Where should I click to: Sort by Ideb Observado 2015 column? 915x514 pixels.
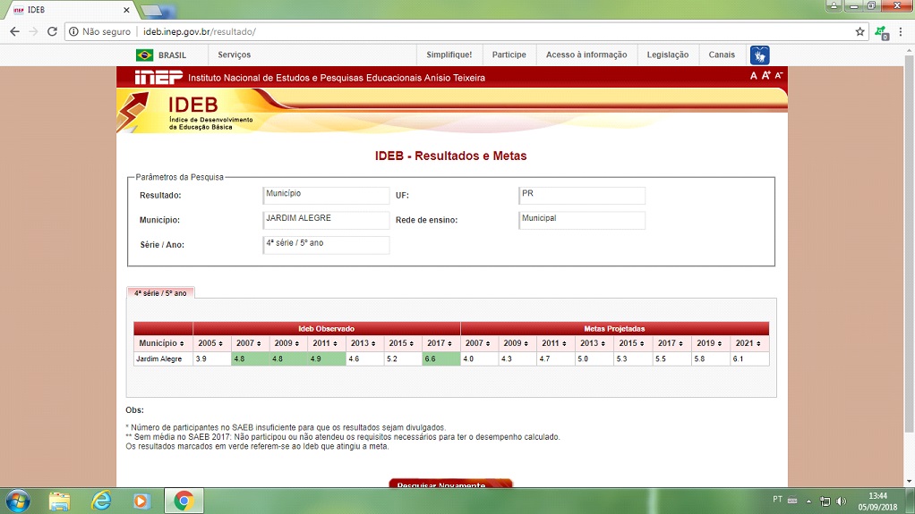402,343
